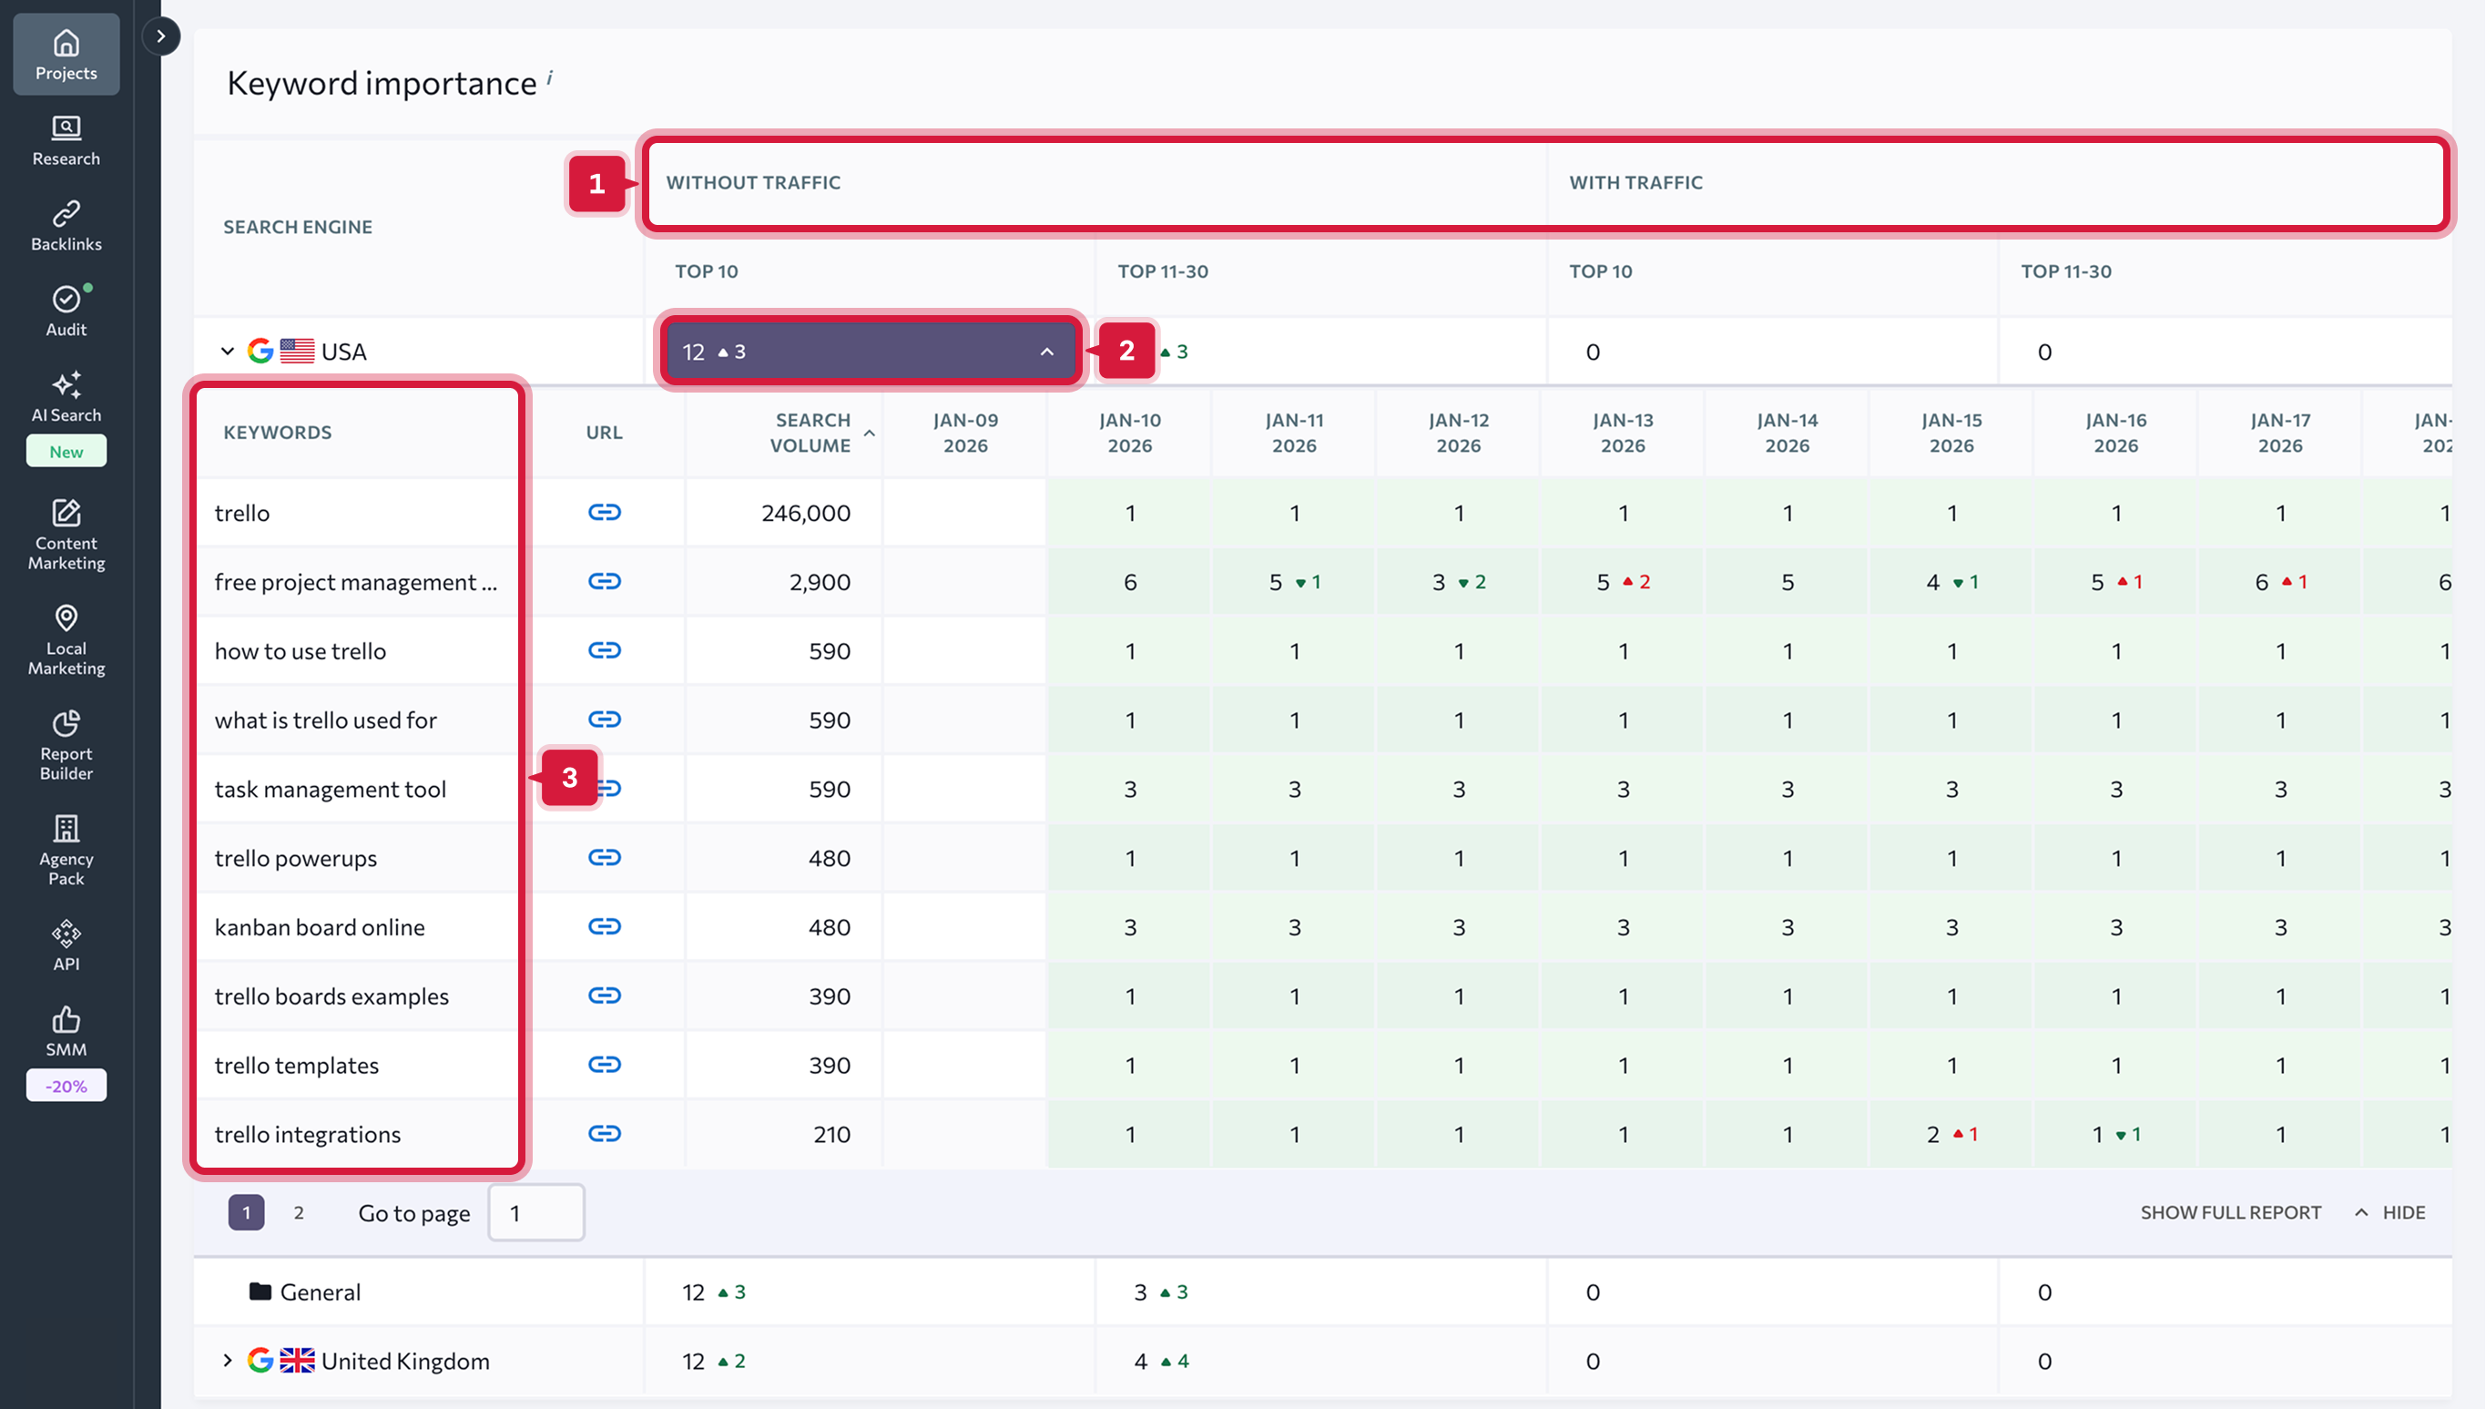Collapse the left sidebar with the arrow
Viewport: 2486px width, 1409px height.
(160, 36)
